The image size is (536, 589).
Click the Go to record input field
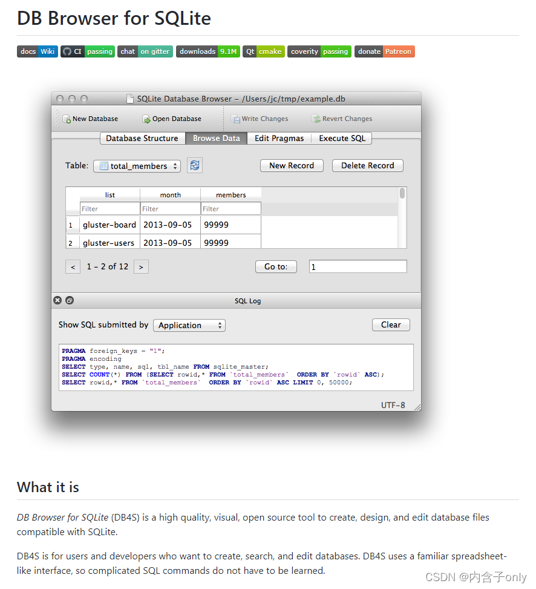coord(357,266)
